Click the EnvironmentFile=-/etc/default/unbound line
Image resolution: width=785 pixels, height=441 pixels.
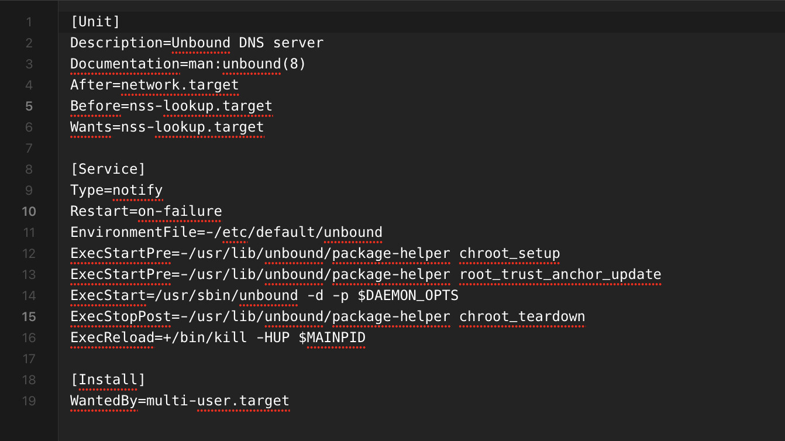point(226,232)
